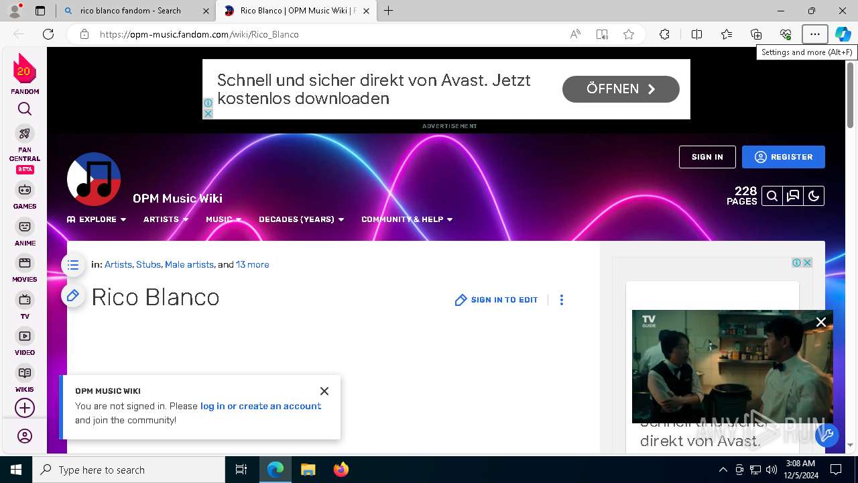Expand the Music dropdown menu
Image resolution: width=858 pixels, height=483 pixels.
click(224, 219)
